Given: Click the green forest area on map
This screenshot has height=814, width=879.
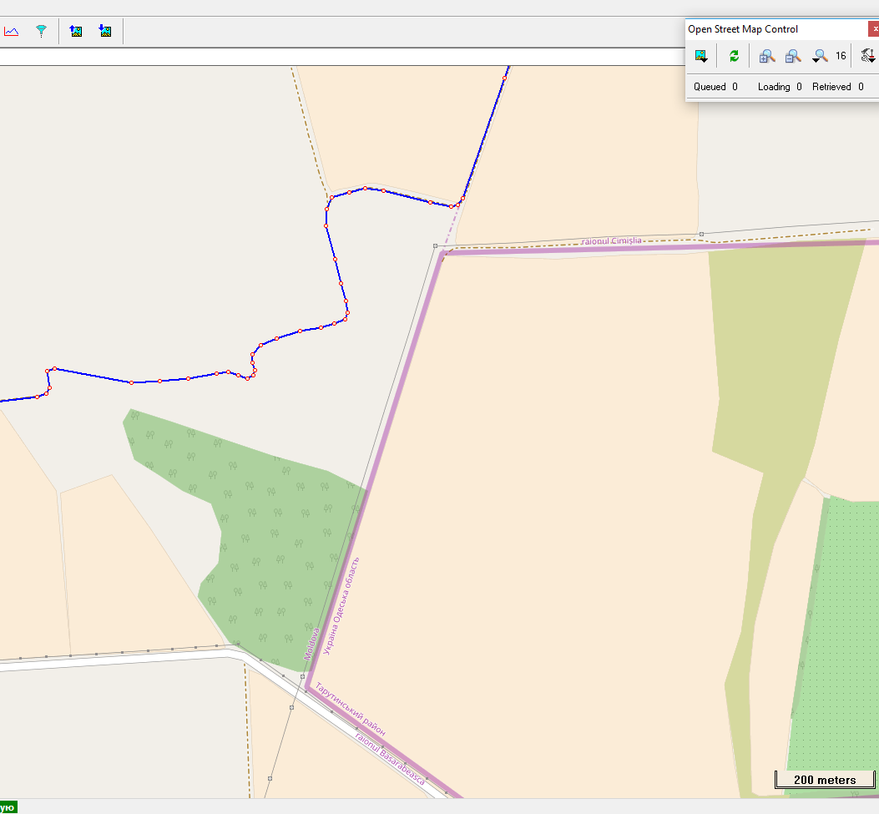Looking at the screenshot, I should pos(267,534).
